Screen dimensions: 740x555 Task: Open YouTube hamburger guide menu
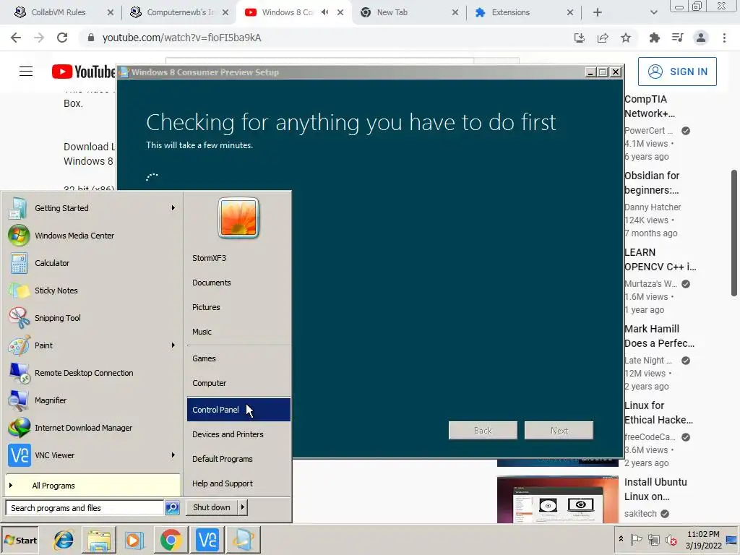tap(26, 72)
